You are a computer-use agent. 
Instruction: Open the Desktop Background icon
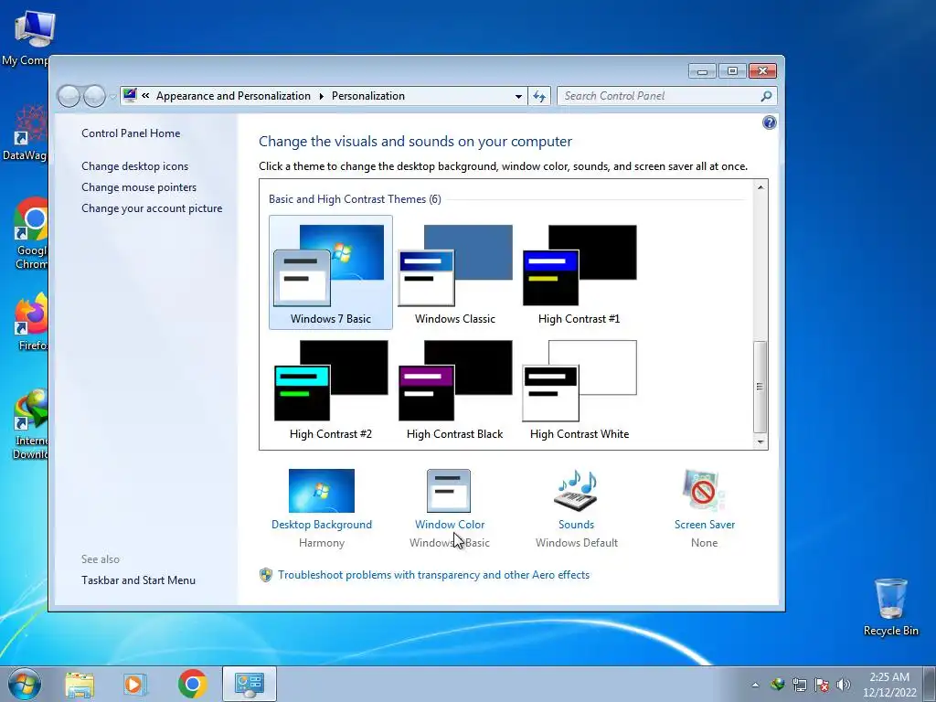[321, 491]
